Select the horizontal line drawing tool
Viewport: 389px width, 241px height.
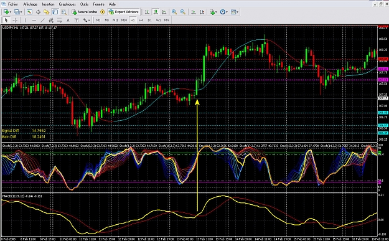(x=34, y=20)
